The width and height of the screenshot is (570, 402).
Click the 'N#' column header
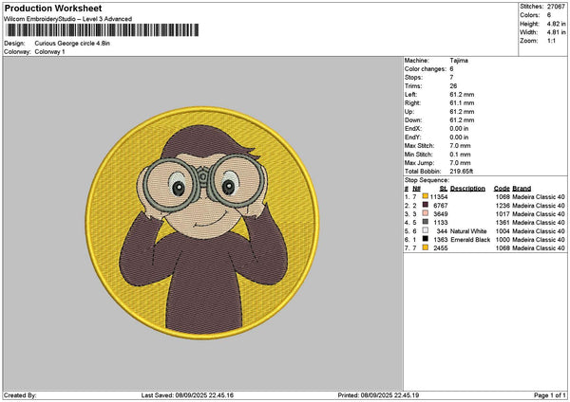417,189
